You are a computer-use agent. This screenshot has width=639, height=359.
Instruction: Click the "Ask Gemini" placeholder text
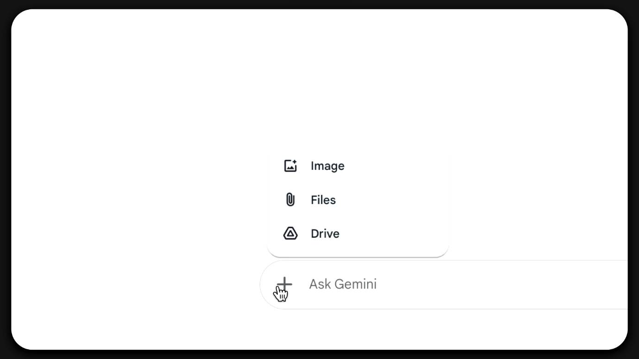pyautogui.click(x=343, y=284)
